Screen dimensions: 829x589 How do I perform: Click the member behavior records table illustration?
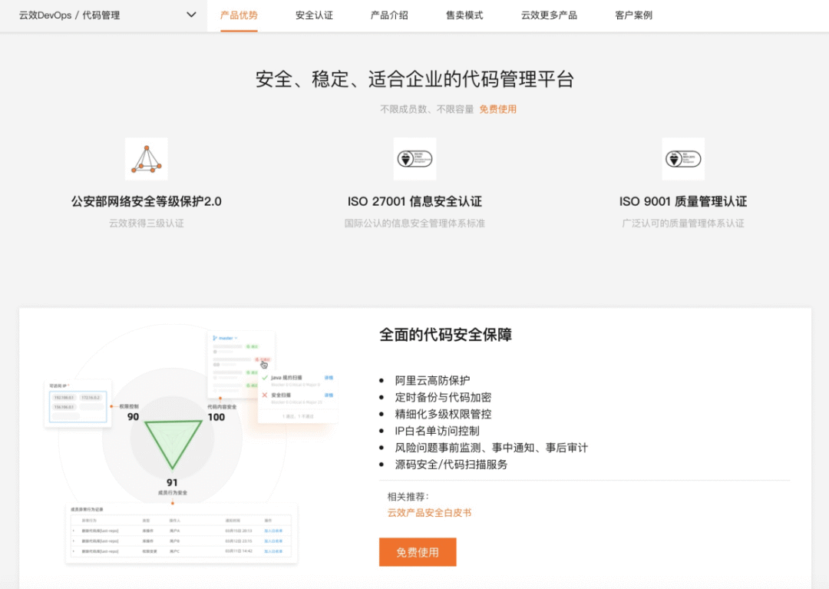click(x=181, y=533)
